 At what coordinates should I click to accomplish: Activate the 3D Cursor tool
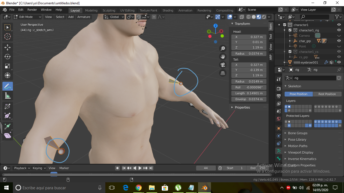coord(8,37)
